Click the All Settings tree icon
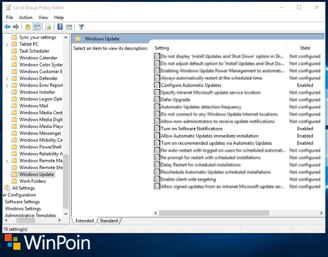The image size is (328, 257). [7, 188]
